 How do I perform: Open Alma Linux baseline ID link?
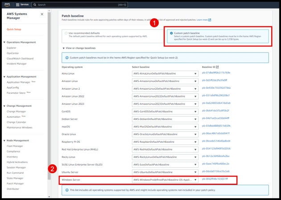point(216,73)
